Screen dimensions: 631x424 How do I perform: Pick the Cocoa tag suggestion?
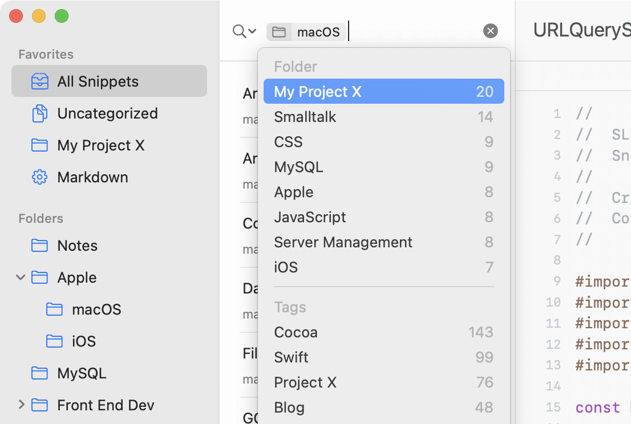(383, 332)
